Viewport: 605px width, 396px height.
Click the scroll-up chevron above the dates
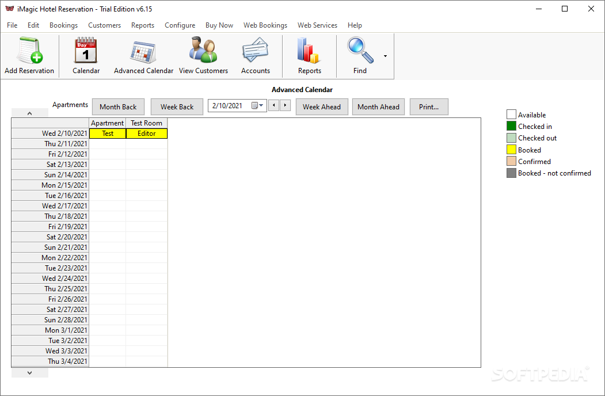click(x=30, y=113)
